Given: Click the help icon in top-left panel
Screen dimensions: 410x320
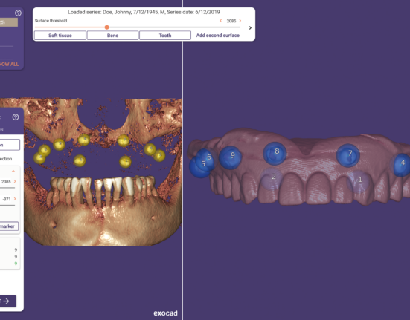Looking at the screenshot, I should [x=18, y=13].
